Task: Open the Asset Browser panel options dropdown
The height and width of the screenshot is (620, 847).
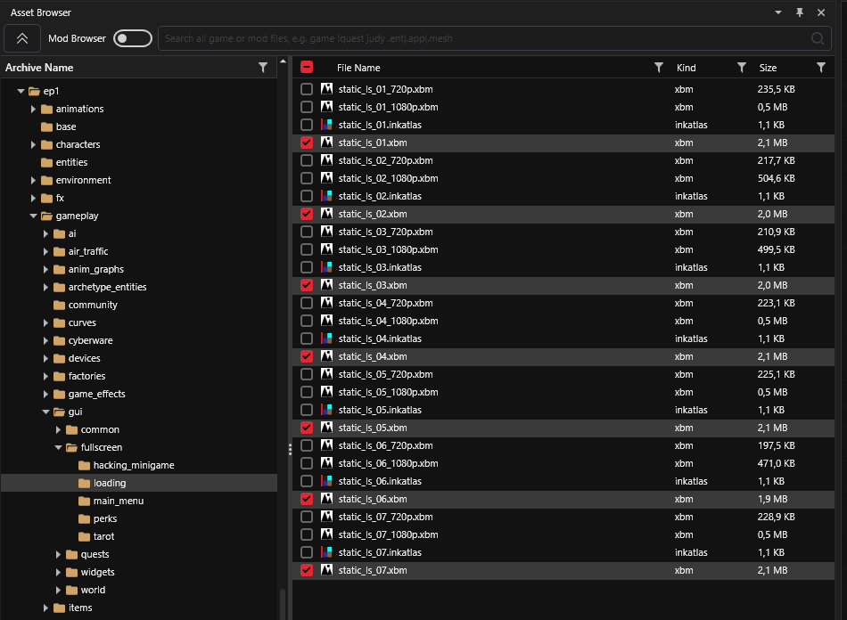Action: (778, 12)
